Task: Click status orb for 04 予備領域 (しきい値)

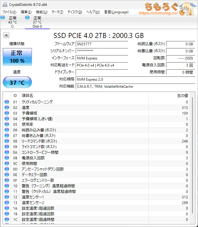Action: pyautogui.click(x=7, y=119)
